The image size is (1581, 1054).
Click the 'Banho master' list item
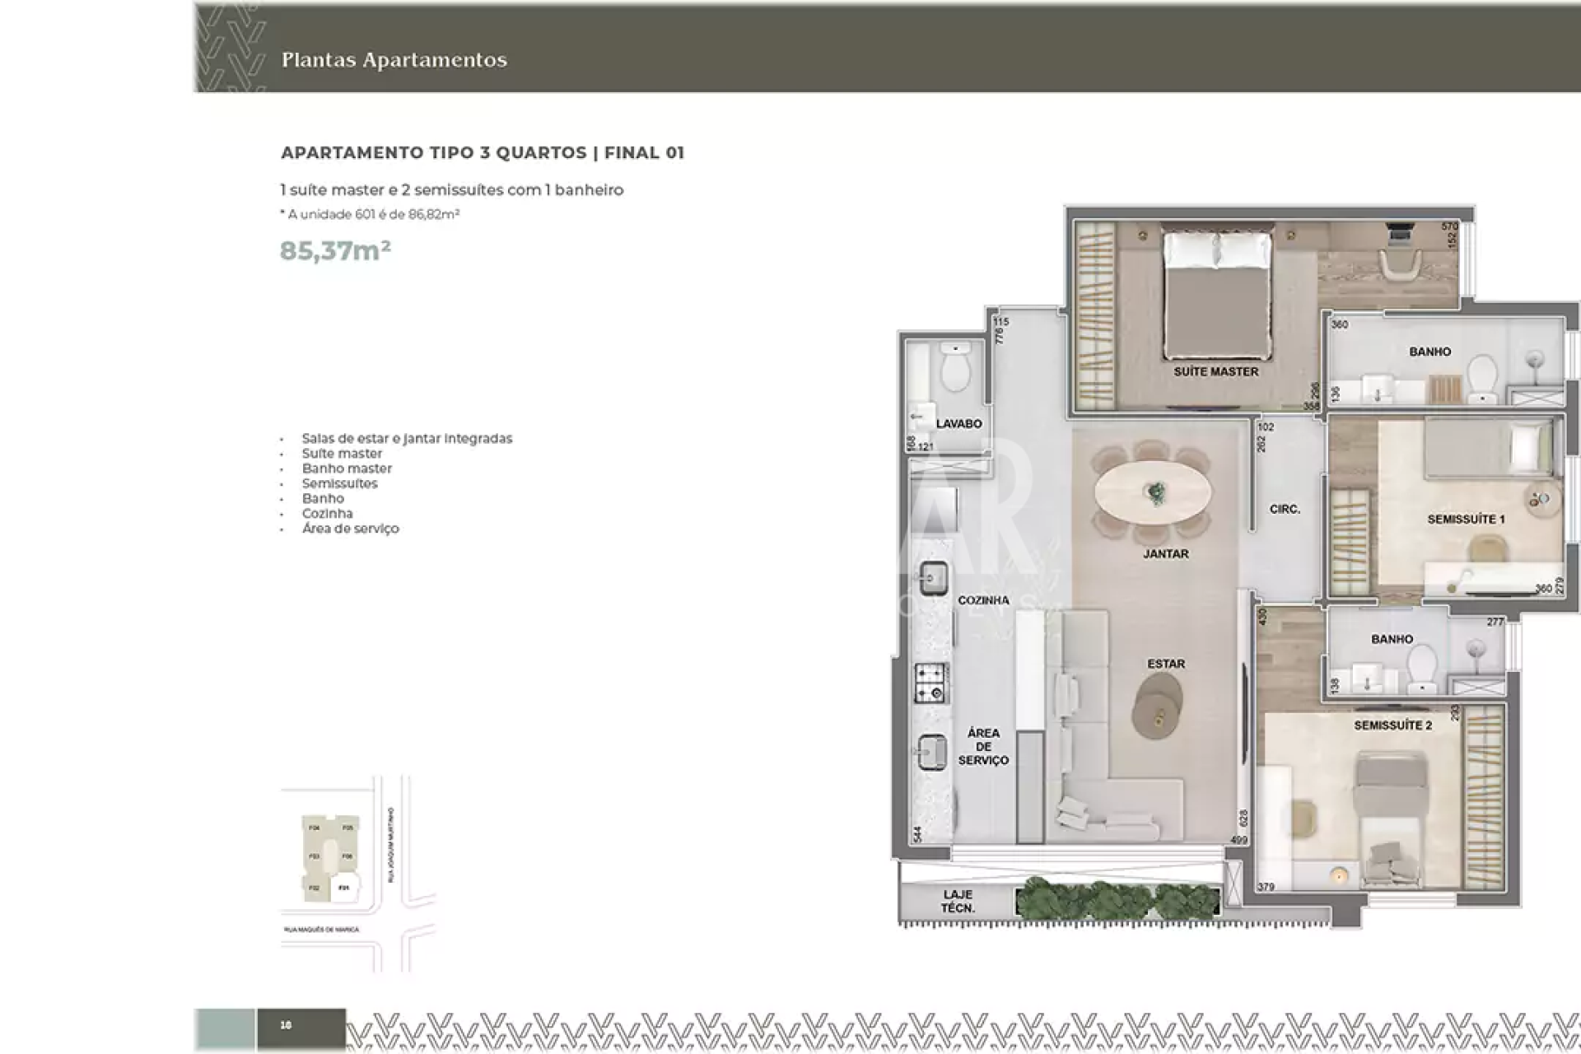[347, 468]
